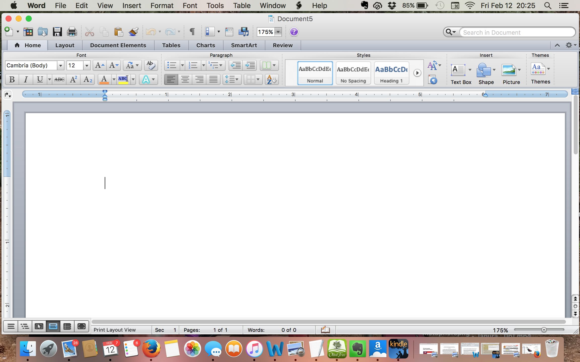Open Firefox from the Dock
The width and height of the screenshot is (580, 362).
(151, 349)
